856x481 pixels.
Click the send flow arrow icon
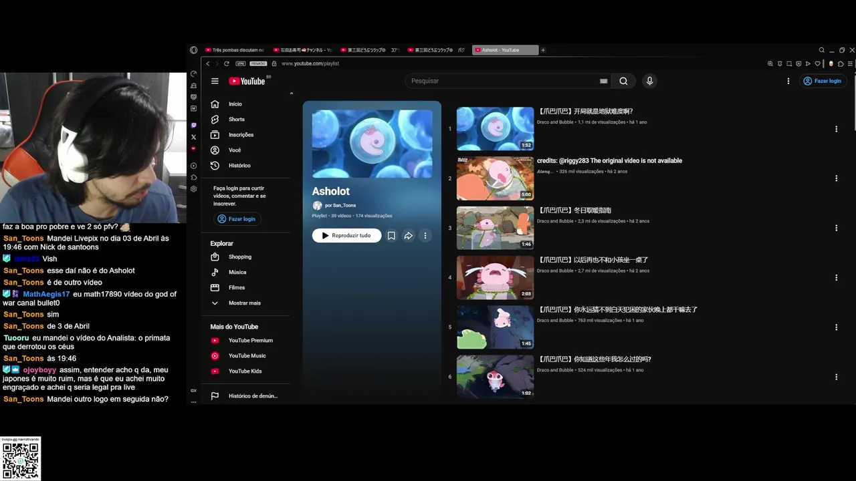click(x=808, y=63)
